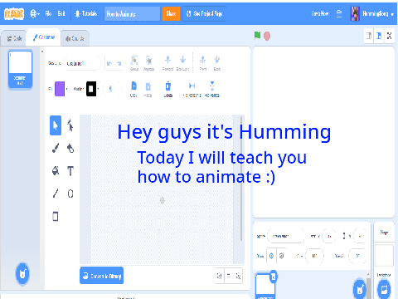Select the Line tool

pyautogui.click(x=56, y=194)
